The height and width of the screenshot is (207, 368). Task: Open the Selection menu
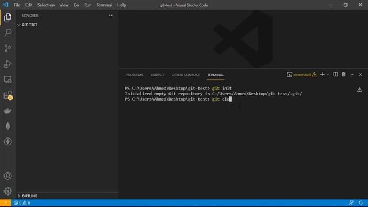(46, 5)
